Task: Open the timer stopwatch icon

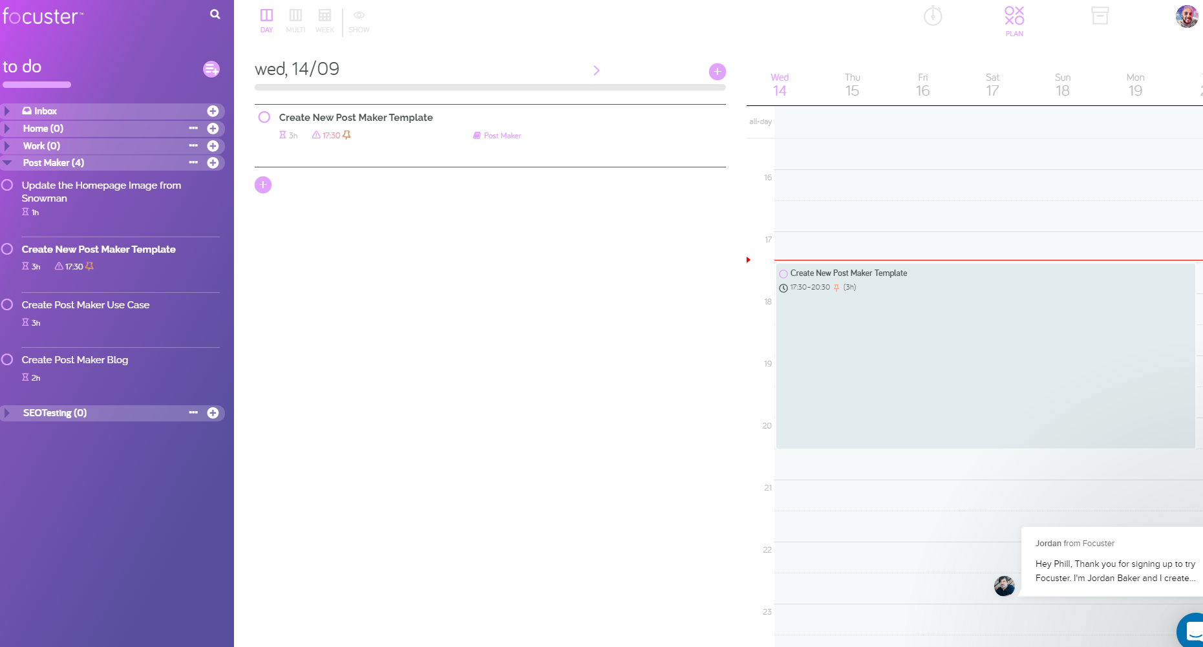Action: [933, 16]
